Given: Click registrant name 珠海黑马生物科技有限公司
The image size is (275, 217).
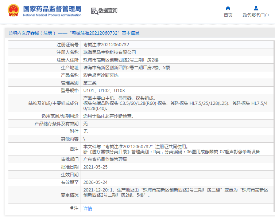Looking at the screenshot, I should coord(109,52).
